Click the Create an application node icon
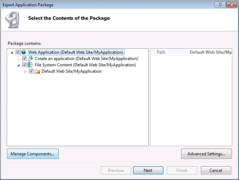Screen dimensions: 239x180 (30, 59)
